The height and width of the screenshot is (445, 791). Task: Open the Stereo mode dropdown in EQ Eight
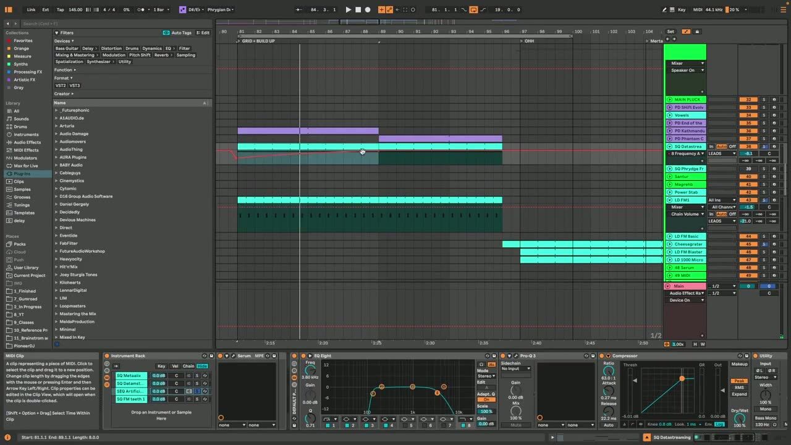486,376
